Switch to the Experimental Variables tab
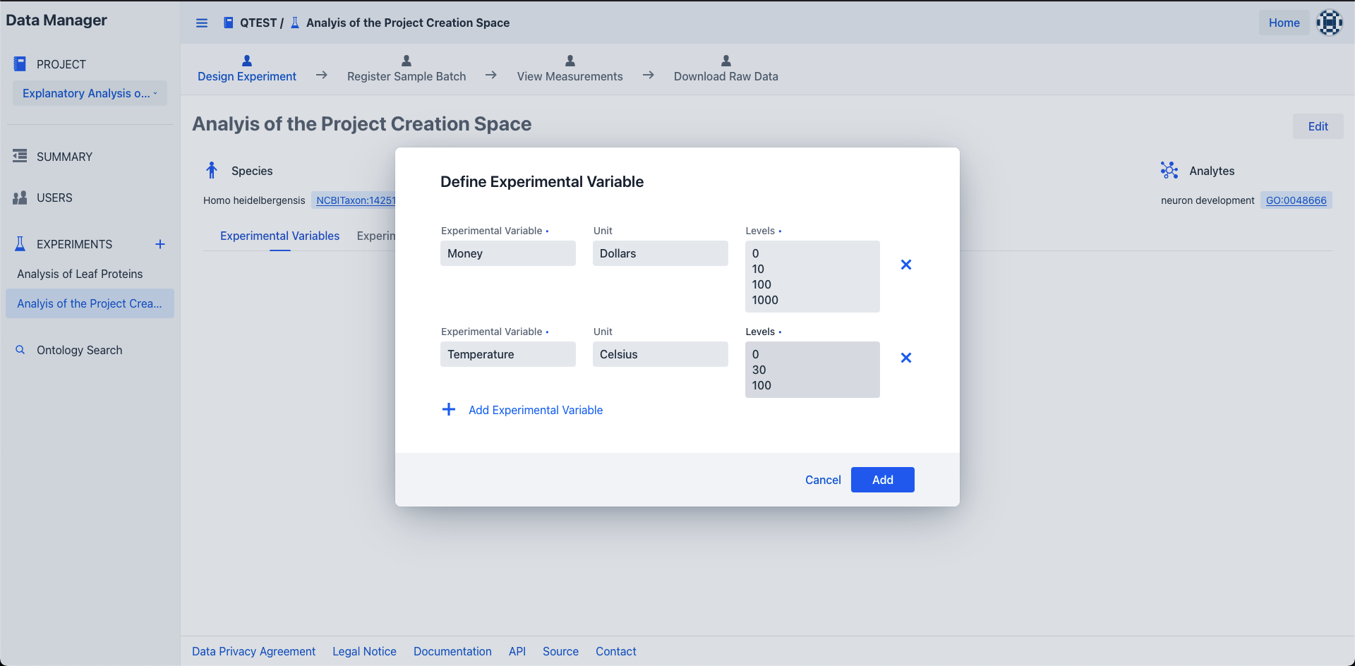 point(279,236)
